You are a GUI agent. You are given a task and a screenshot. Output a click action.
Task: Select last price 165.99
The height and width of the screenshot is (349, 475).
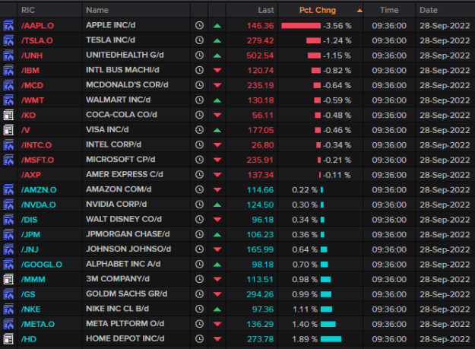(x=260, y=249)
